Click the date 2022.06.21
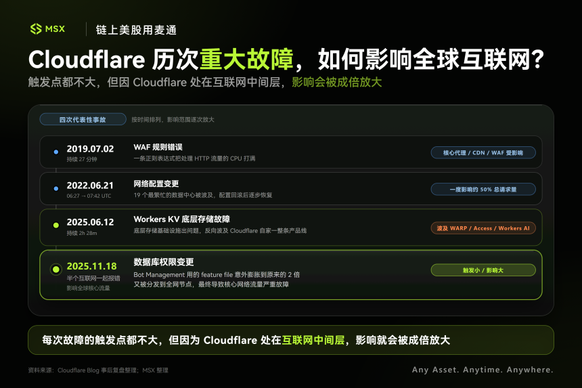Viewport: 582px width, 388px height. [x=90, y=186]
